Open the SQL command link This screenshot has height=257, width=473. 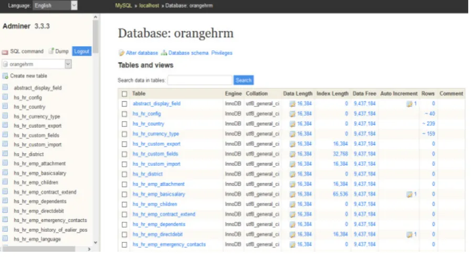point(27,51)
